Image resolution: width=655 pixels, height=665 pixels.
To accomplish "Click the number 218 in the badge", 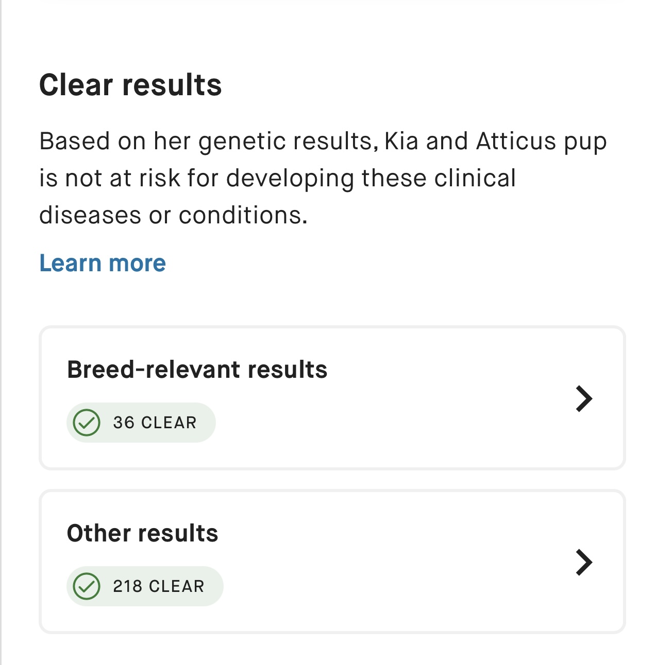I will [127, 586].
